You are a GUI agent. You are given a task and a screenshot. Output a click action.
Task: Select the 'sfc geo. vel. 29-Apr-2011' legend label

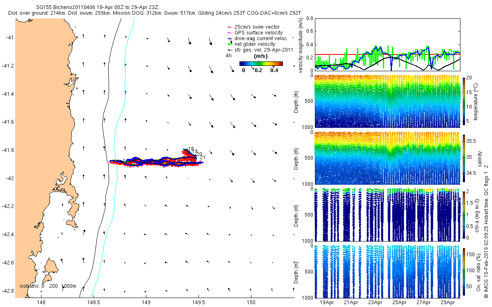[263, 50]
